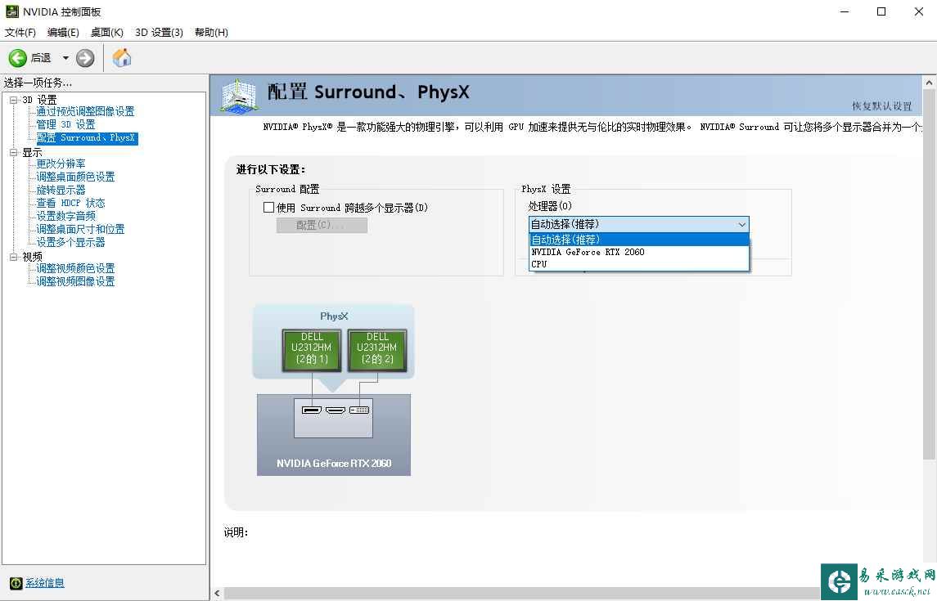Open the Home icon in toolbar

[122, 58]
